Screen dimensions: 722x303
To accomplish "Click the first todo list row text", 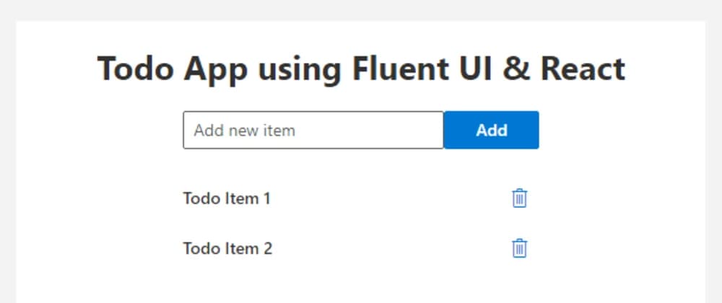I will click(227, 198).
